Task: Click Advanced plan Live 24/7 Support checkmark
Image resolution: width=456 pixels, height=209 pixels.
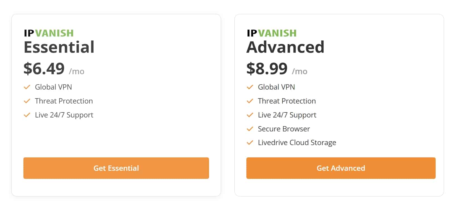Action: [x=250, y=115]
